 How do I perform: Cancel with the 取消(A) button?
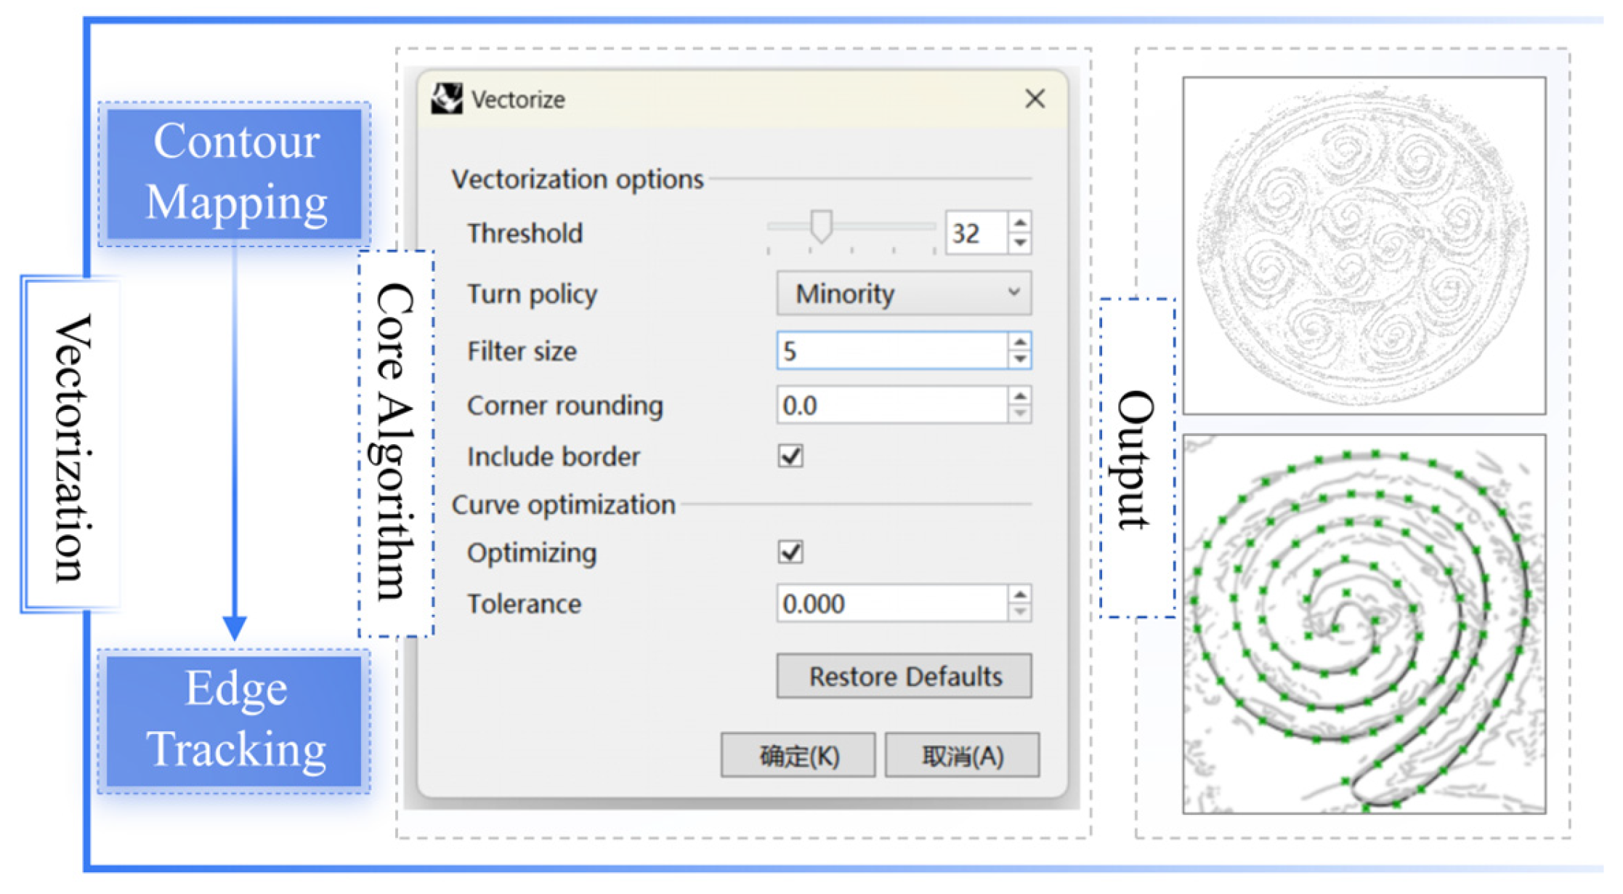click(962, 756)
